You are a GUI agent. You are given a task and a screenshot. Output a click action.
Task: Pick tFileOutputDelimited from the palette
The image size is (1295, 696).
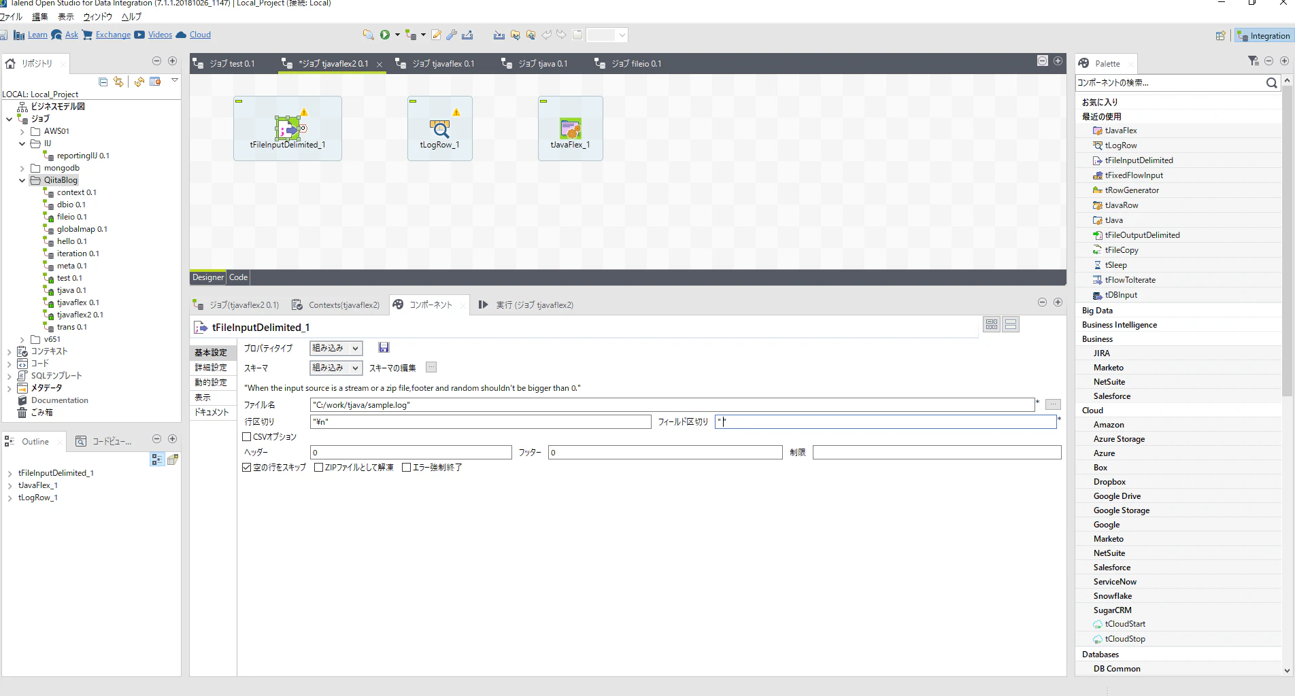point(1143,235)
